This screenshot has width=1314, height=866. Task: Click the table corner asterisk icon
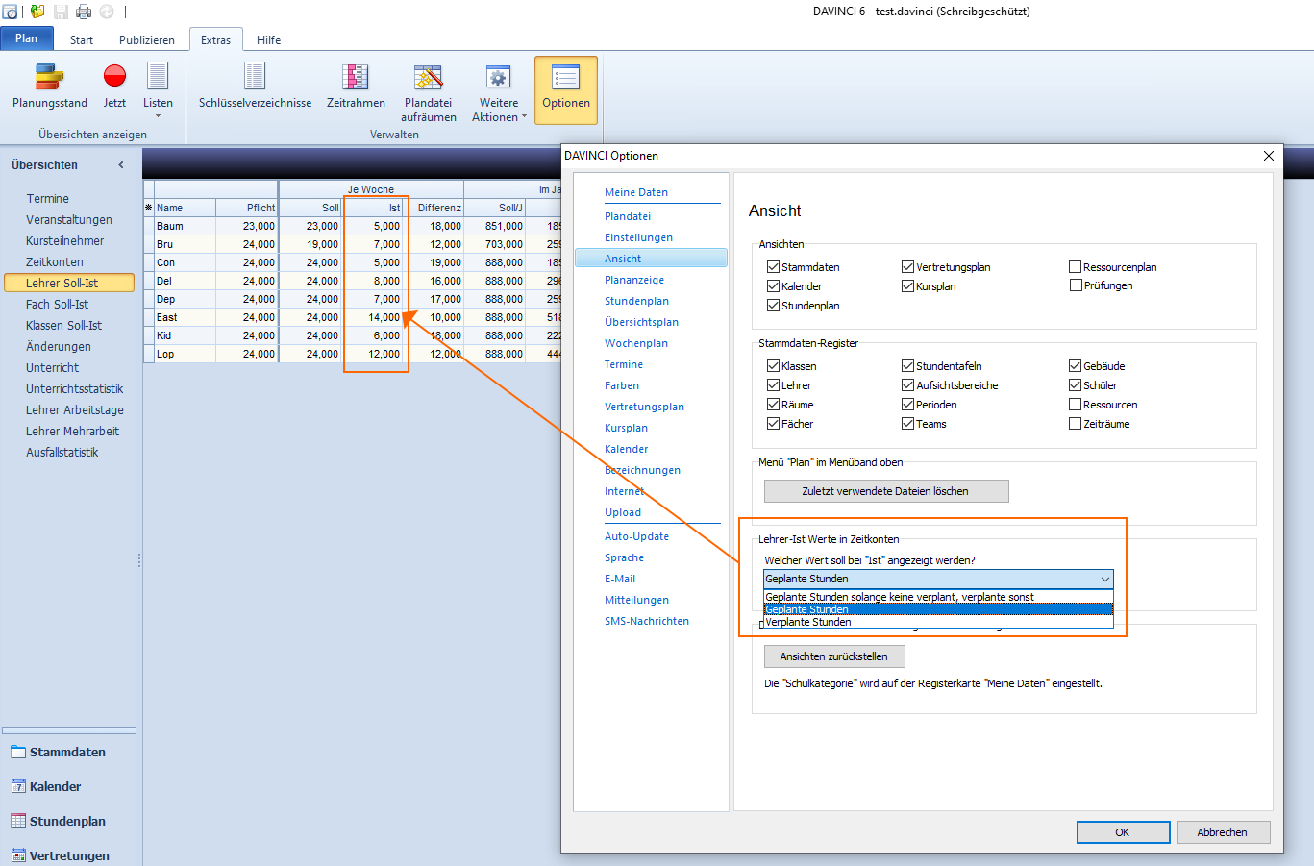pos(148,208)
